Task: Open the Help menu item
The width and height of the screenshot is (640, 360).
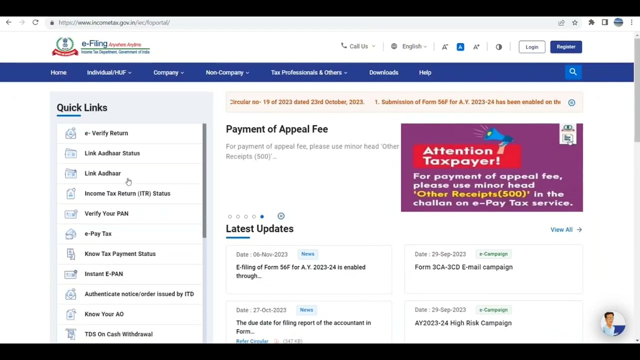Action: (425, 72)
